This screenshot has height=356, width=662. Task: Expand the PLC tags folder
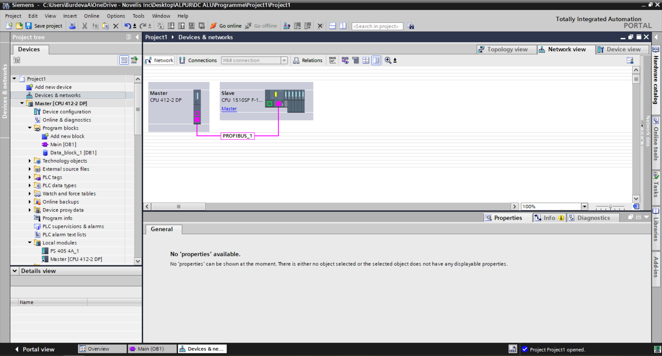click(x=30, y=177)
